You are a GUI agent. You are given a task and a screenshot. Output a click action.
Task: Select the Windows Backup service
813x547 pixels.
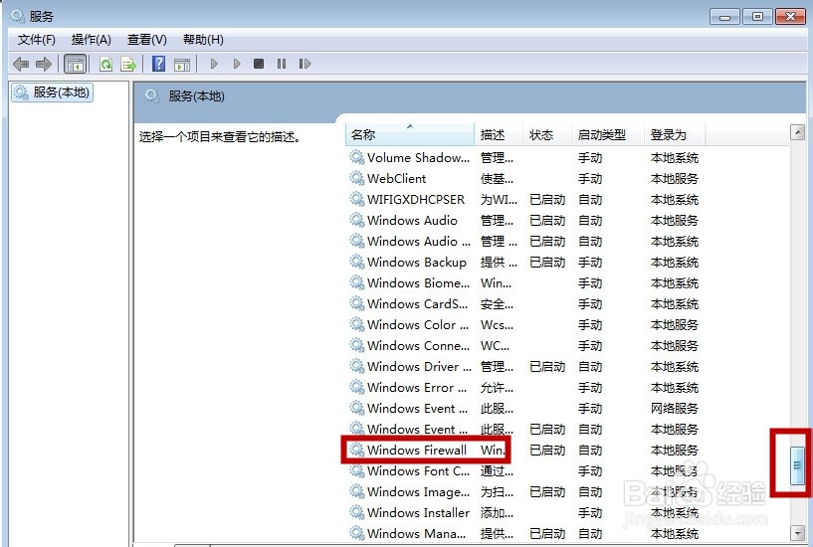coord(523,263)
